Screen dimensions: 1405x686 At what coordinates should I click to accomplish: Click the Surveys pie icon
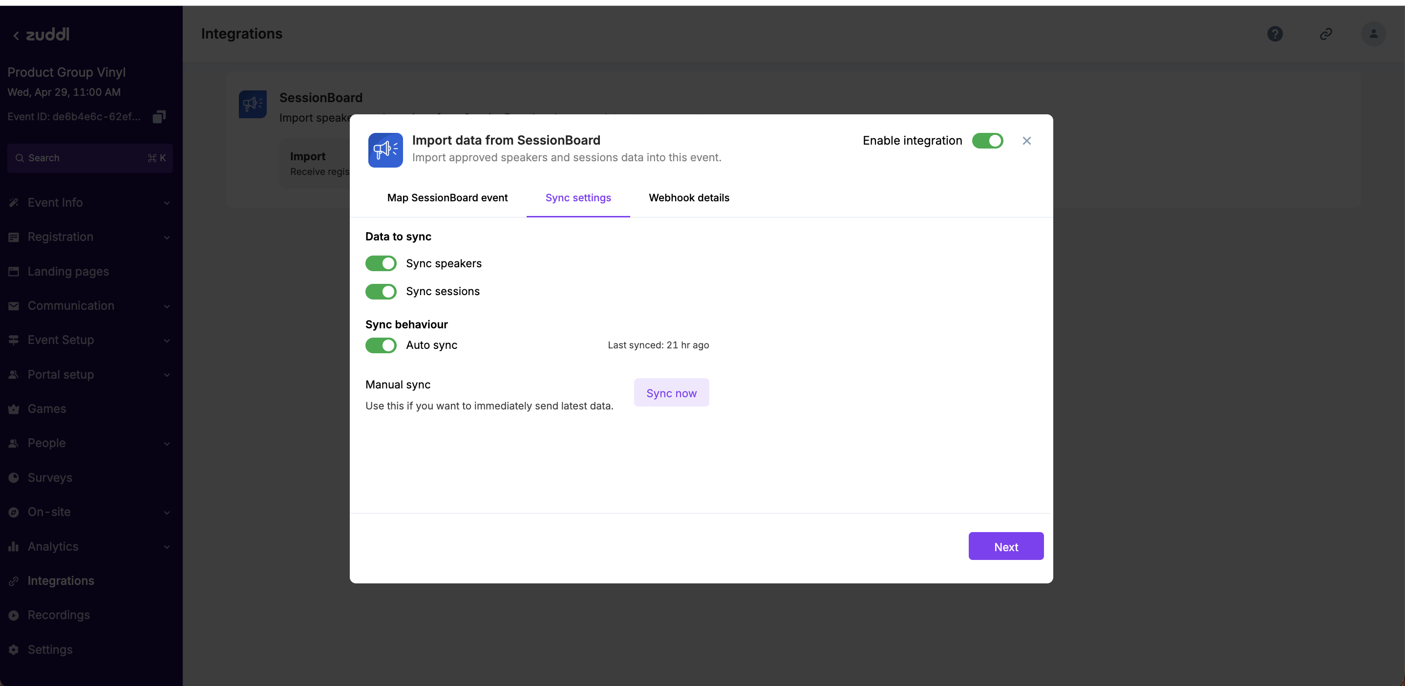(x=14, y=478)
